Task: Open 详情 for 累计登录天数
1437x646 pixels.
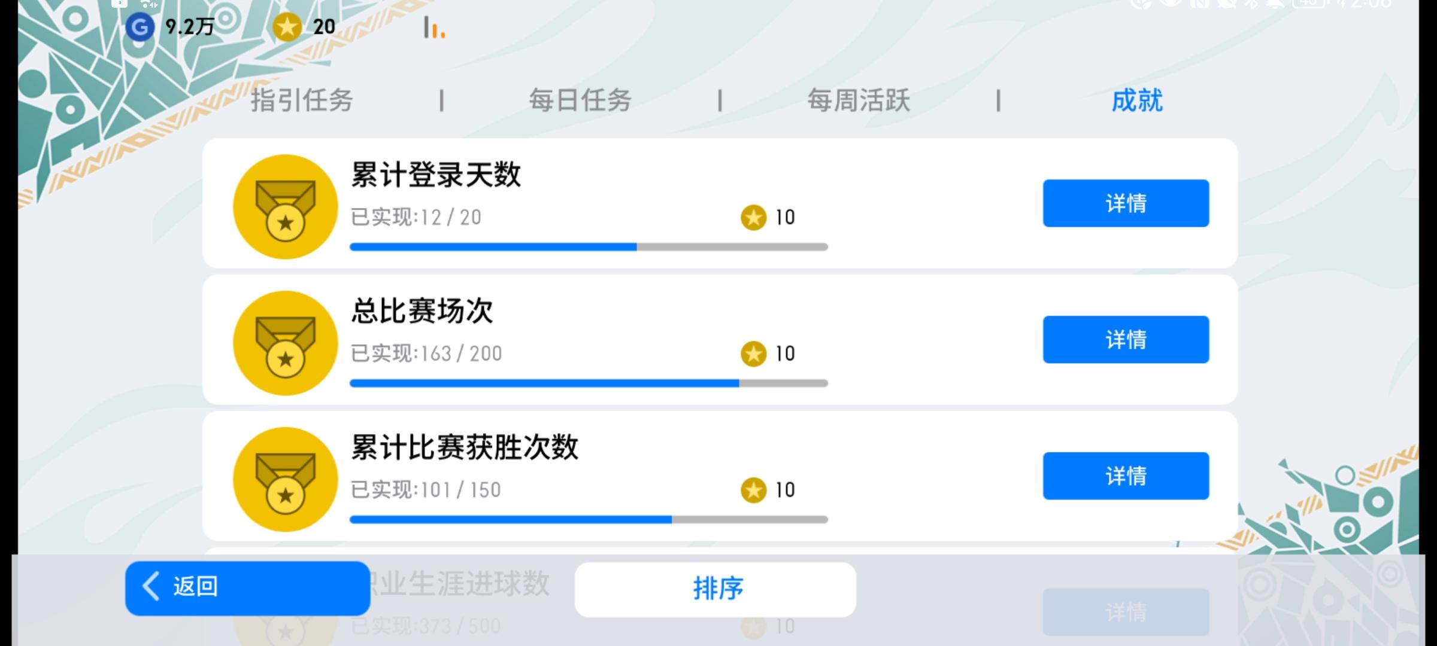Action: [x=1126, y=203]
